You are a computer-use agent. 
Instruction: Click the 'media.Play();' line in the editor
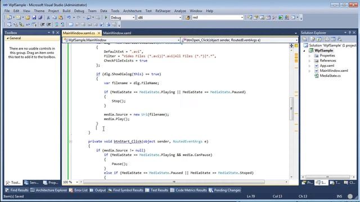coord(116,119)
